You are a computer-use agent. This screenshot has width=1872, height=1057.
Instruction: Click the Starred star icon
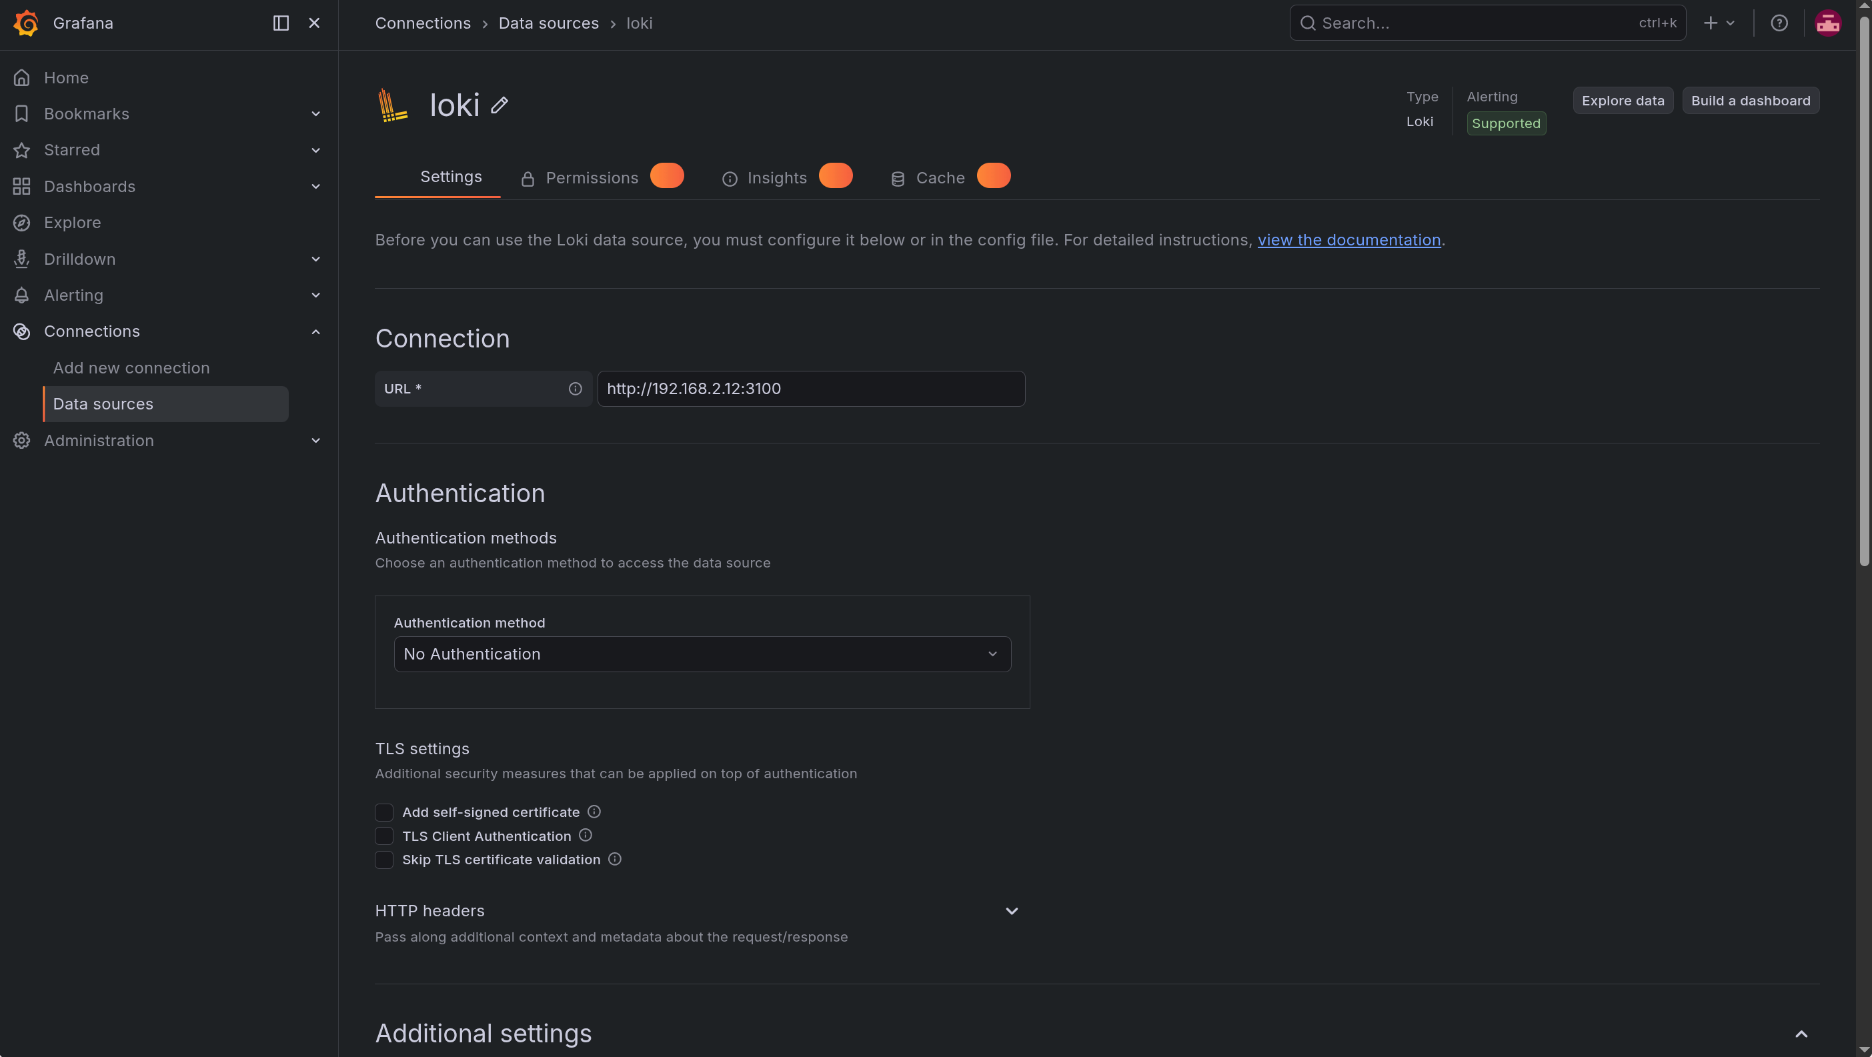(x=22, y=150)
